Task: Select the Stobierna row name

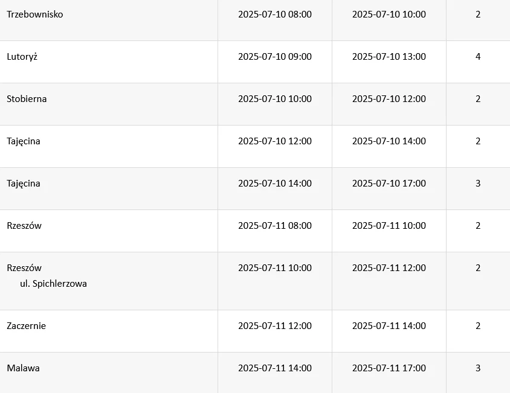Action: click(27, 99)
